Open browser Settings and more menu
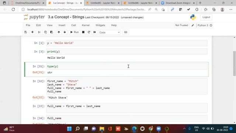Image resolution: width=236 pixels, height=133 pixels. (x=231, y=10)
